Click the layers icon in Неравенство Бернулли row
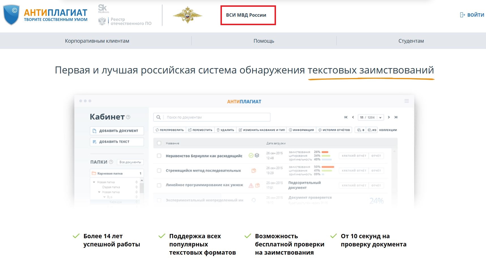 [x=257, y=155]
